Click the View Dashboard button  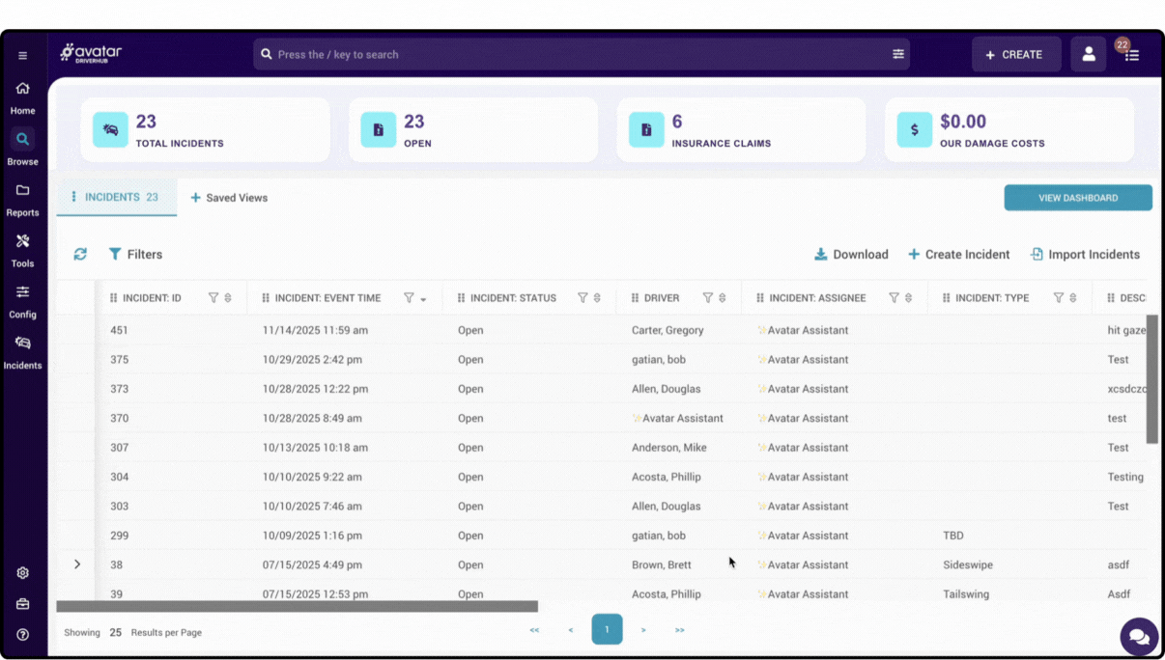(1077, 198)
